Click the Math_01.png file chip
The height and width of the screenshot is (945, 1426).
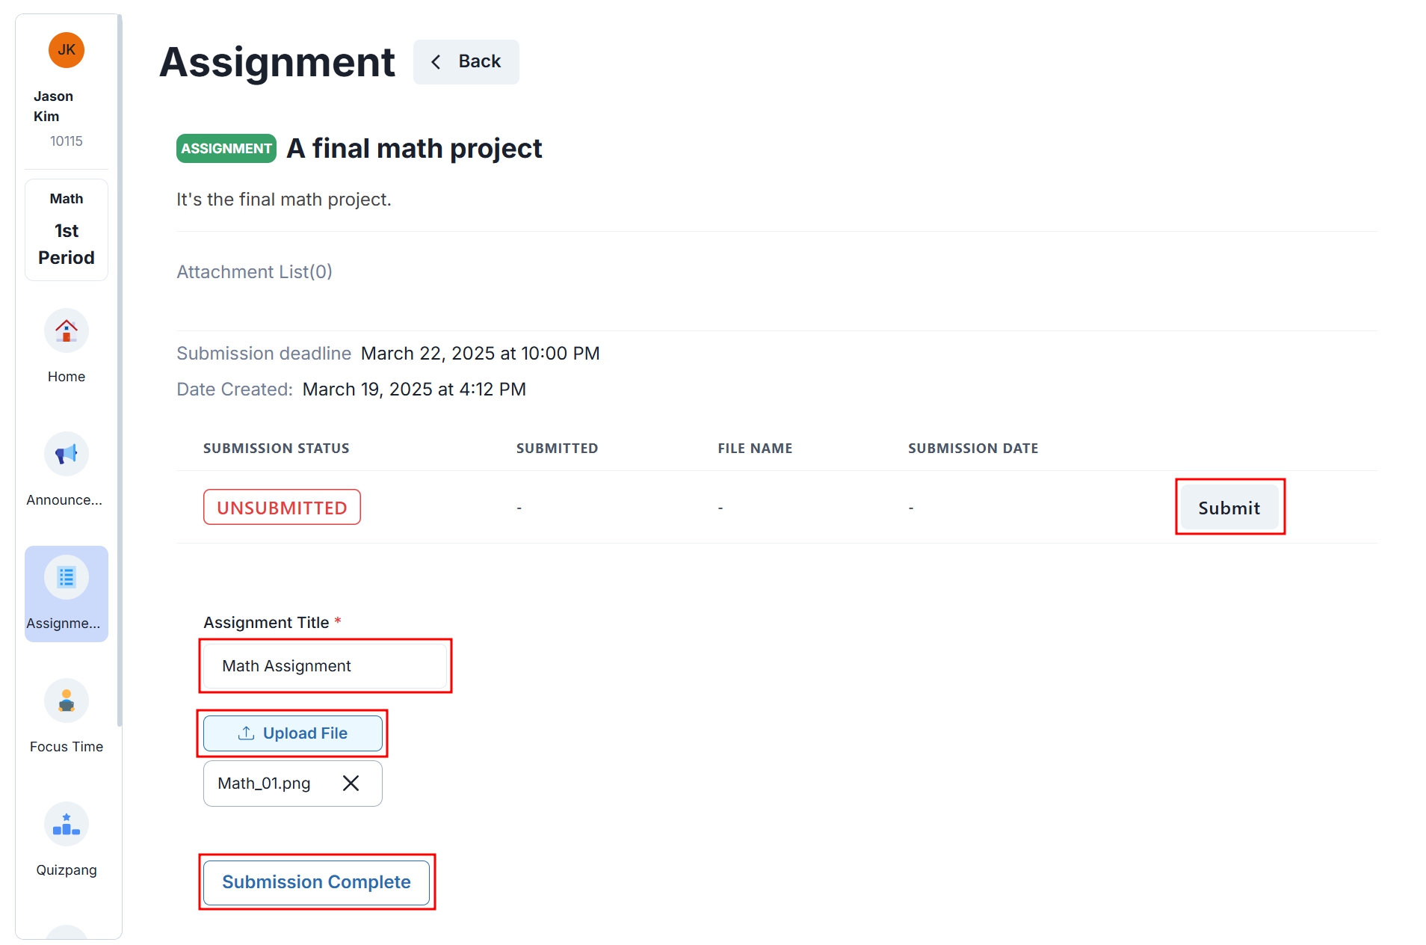tap(293, 784)
